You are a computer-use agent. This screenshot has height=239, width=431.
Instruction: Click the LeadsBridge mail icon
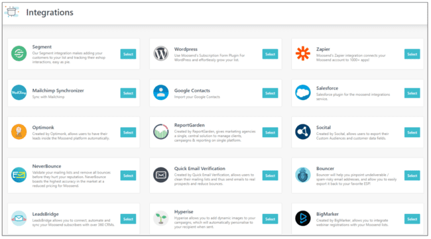coord(19,218)
